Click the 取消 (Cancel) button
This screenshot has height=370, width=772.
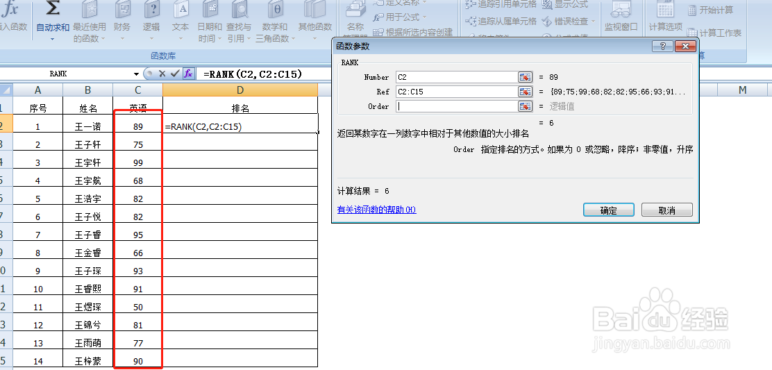tap(666, 210)
